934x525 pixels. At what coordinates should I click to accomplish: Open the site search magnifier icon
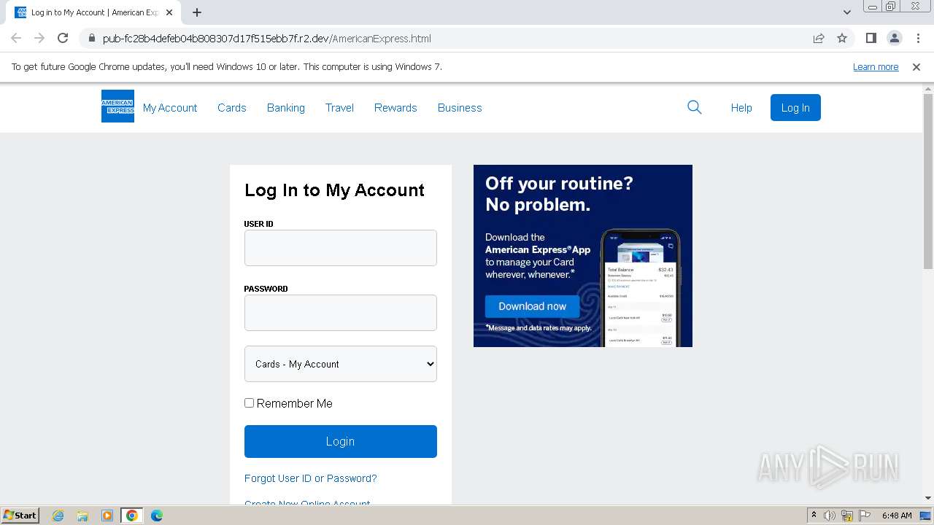pyautogui.click(x=695, y=107)
